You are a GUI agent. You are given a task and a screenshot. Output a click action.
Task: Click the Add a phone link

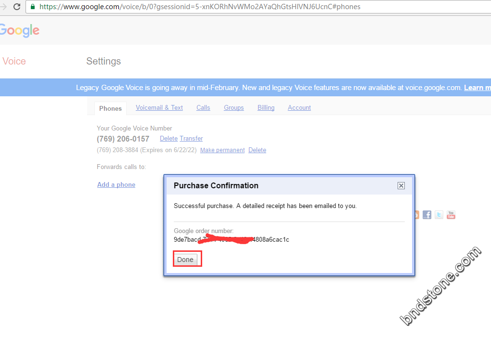click(x=116, y=184)
